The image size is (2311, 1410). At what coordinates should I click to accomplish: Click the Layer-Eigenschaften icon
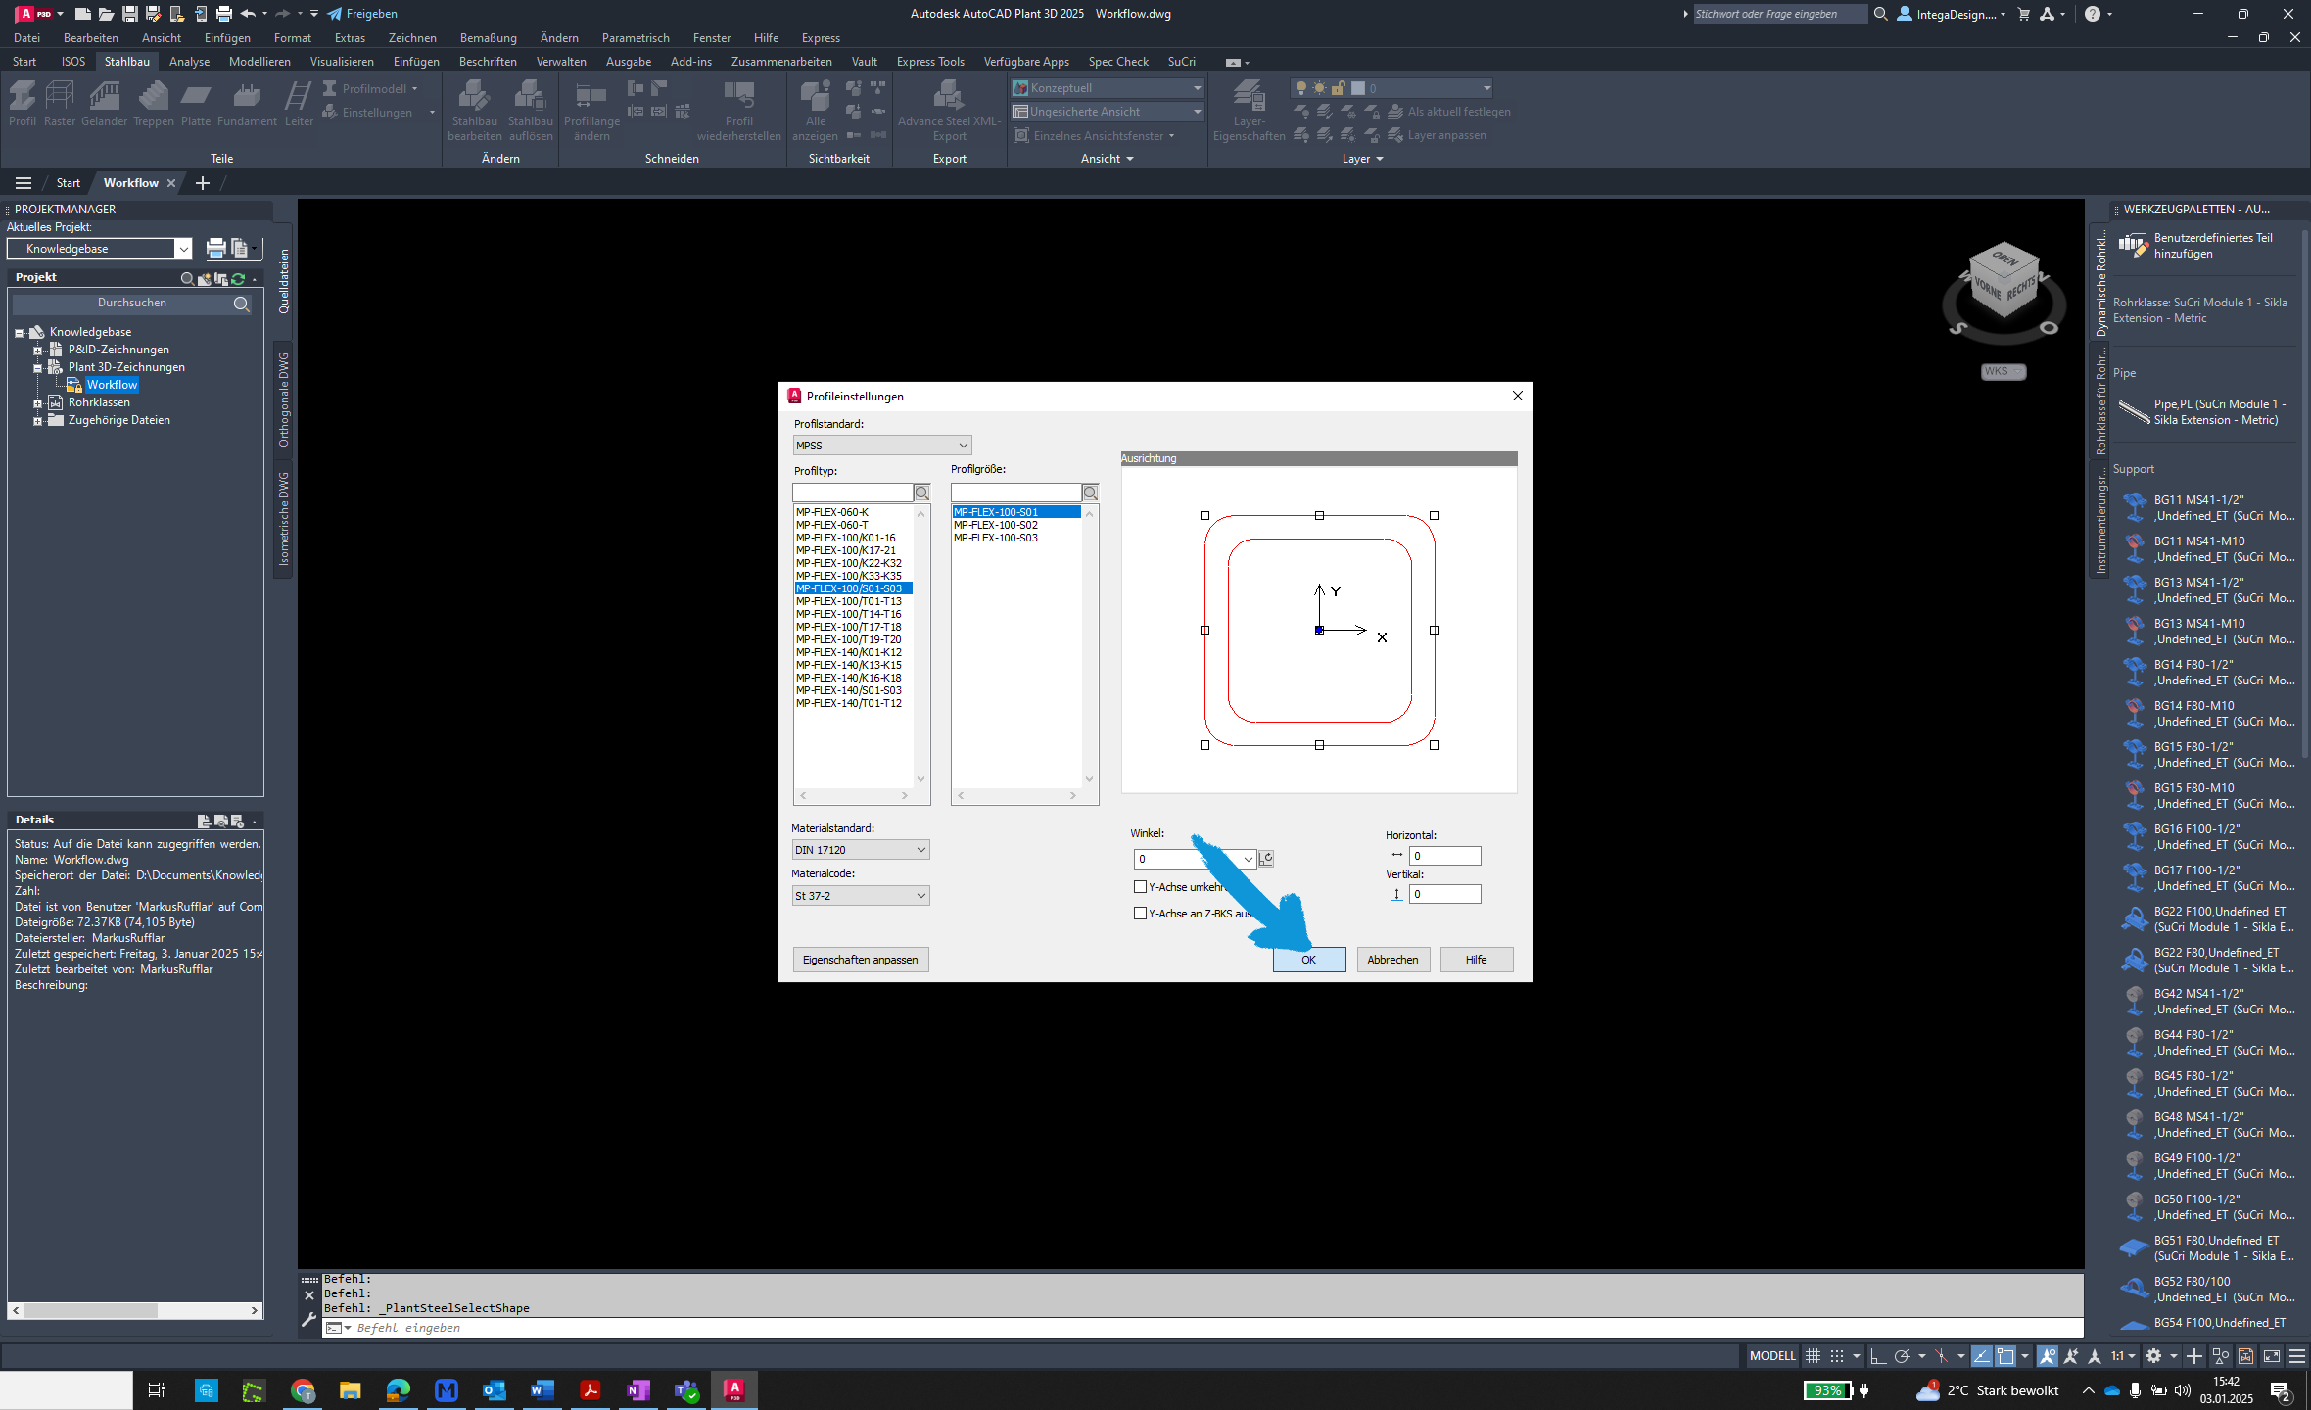tap(1248, 103)
